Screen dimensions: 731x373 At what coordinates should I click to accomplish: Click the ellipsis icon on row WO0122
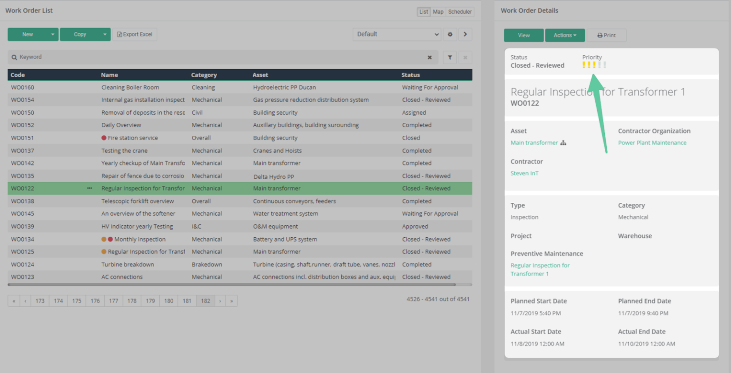click(89, 188)
